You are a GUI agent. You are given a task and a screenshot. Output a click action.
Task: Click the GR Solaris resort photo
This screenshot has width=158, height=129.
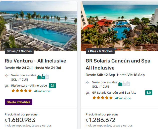point(119,25)
